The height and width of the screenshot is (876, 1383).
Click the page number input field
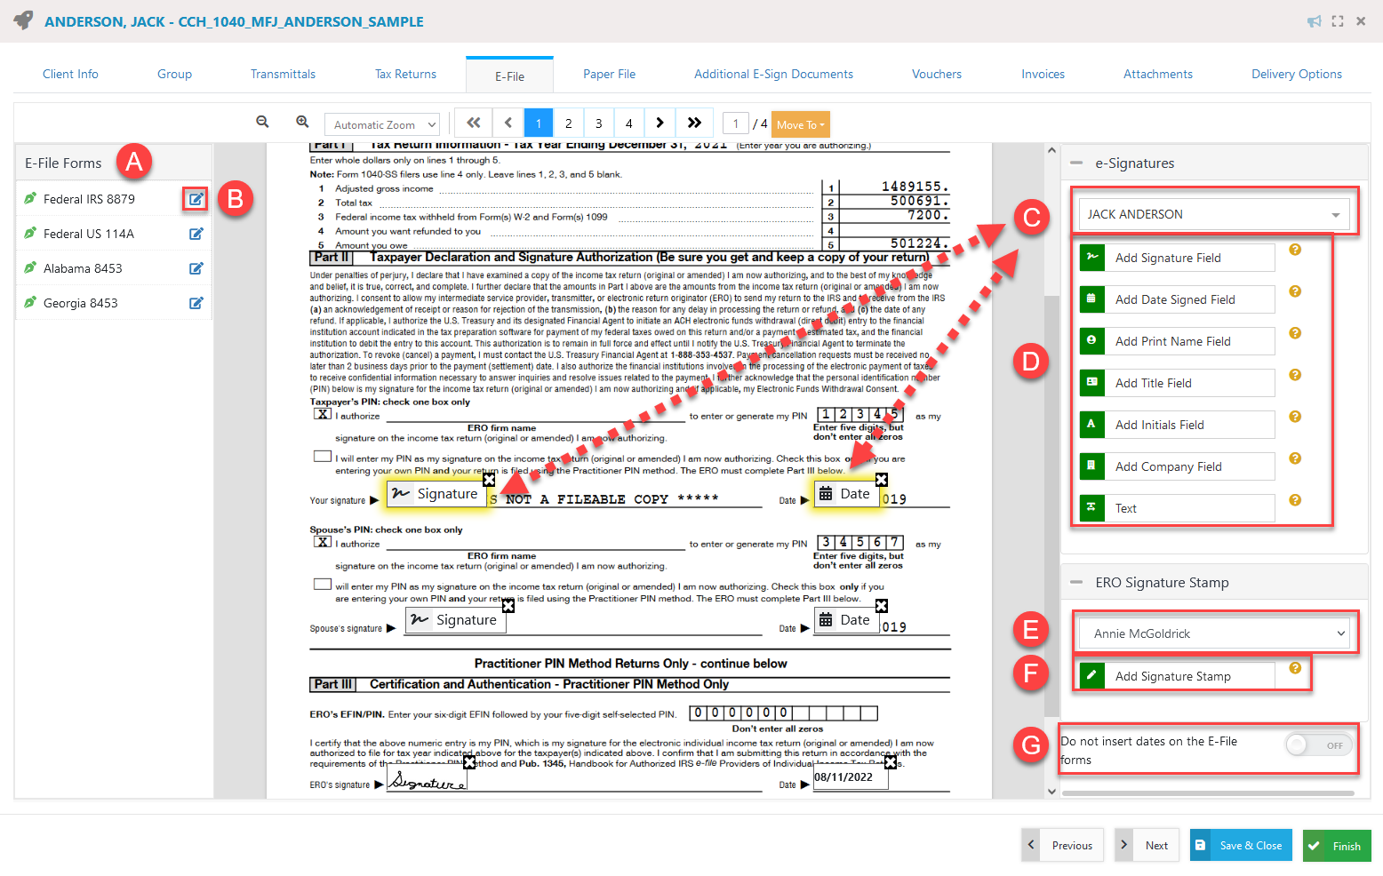coord(735,123)
